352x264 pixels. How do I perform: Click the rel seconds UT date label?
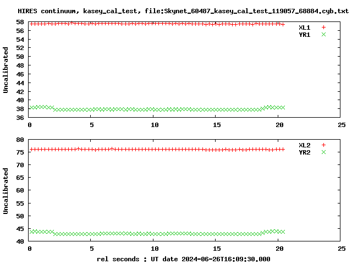183,259
